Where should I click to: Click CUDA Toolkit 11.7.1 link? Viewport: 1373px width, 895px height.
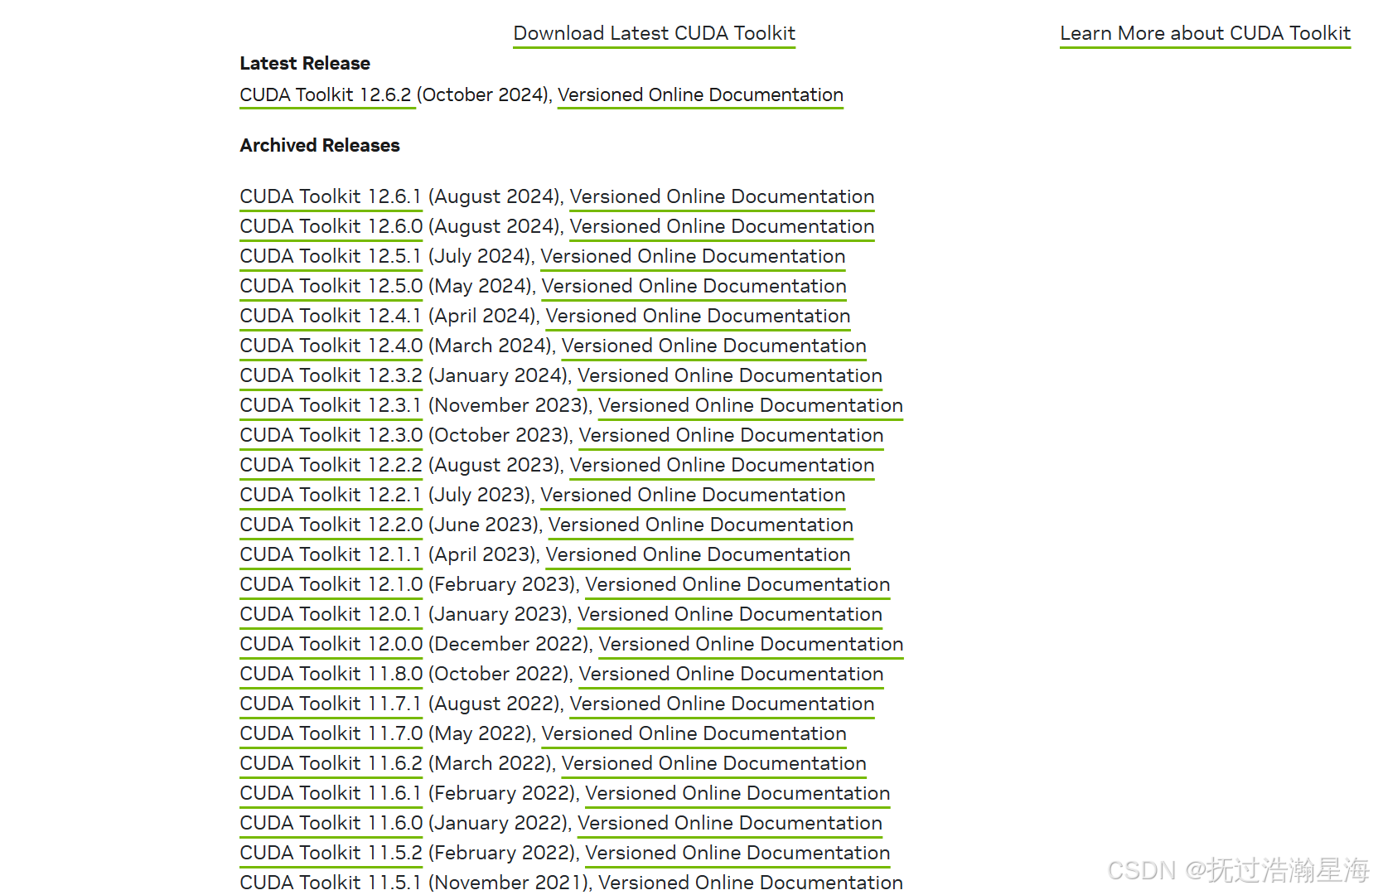click(x=331, y=704)
